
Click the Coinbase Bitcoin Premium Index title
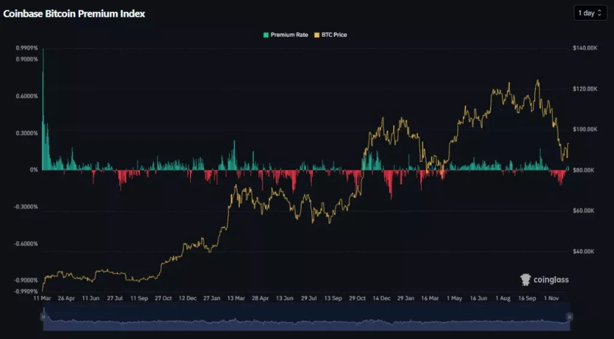click(74, 13)
